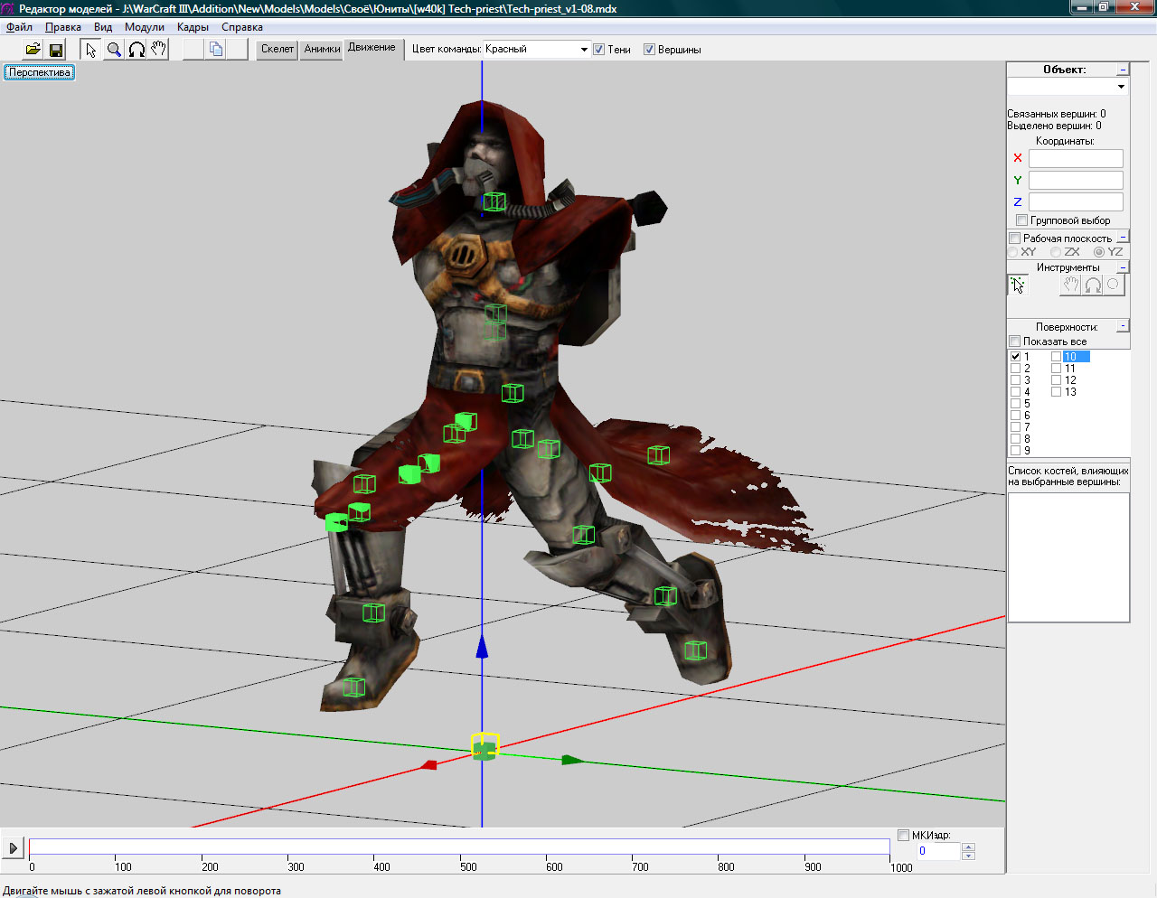Viewport: 1157px width, 898px height.
Task: Open the Модули menu
Action: pos(144,27)
